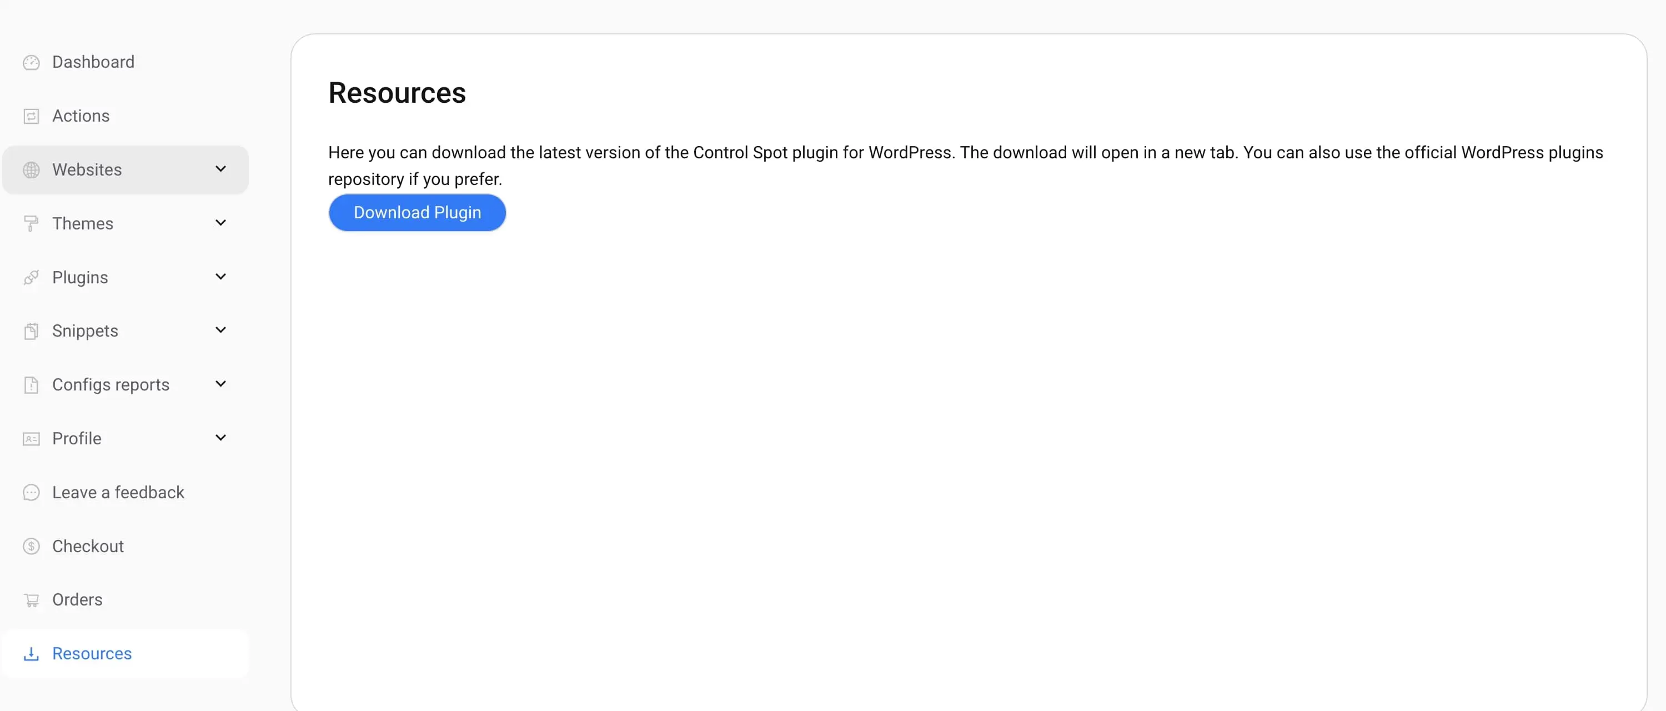Click the Snippets clipboard icon
Screen dimensions: 1666x711
point(31,331)
